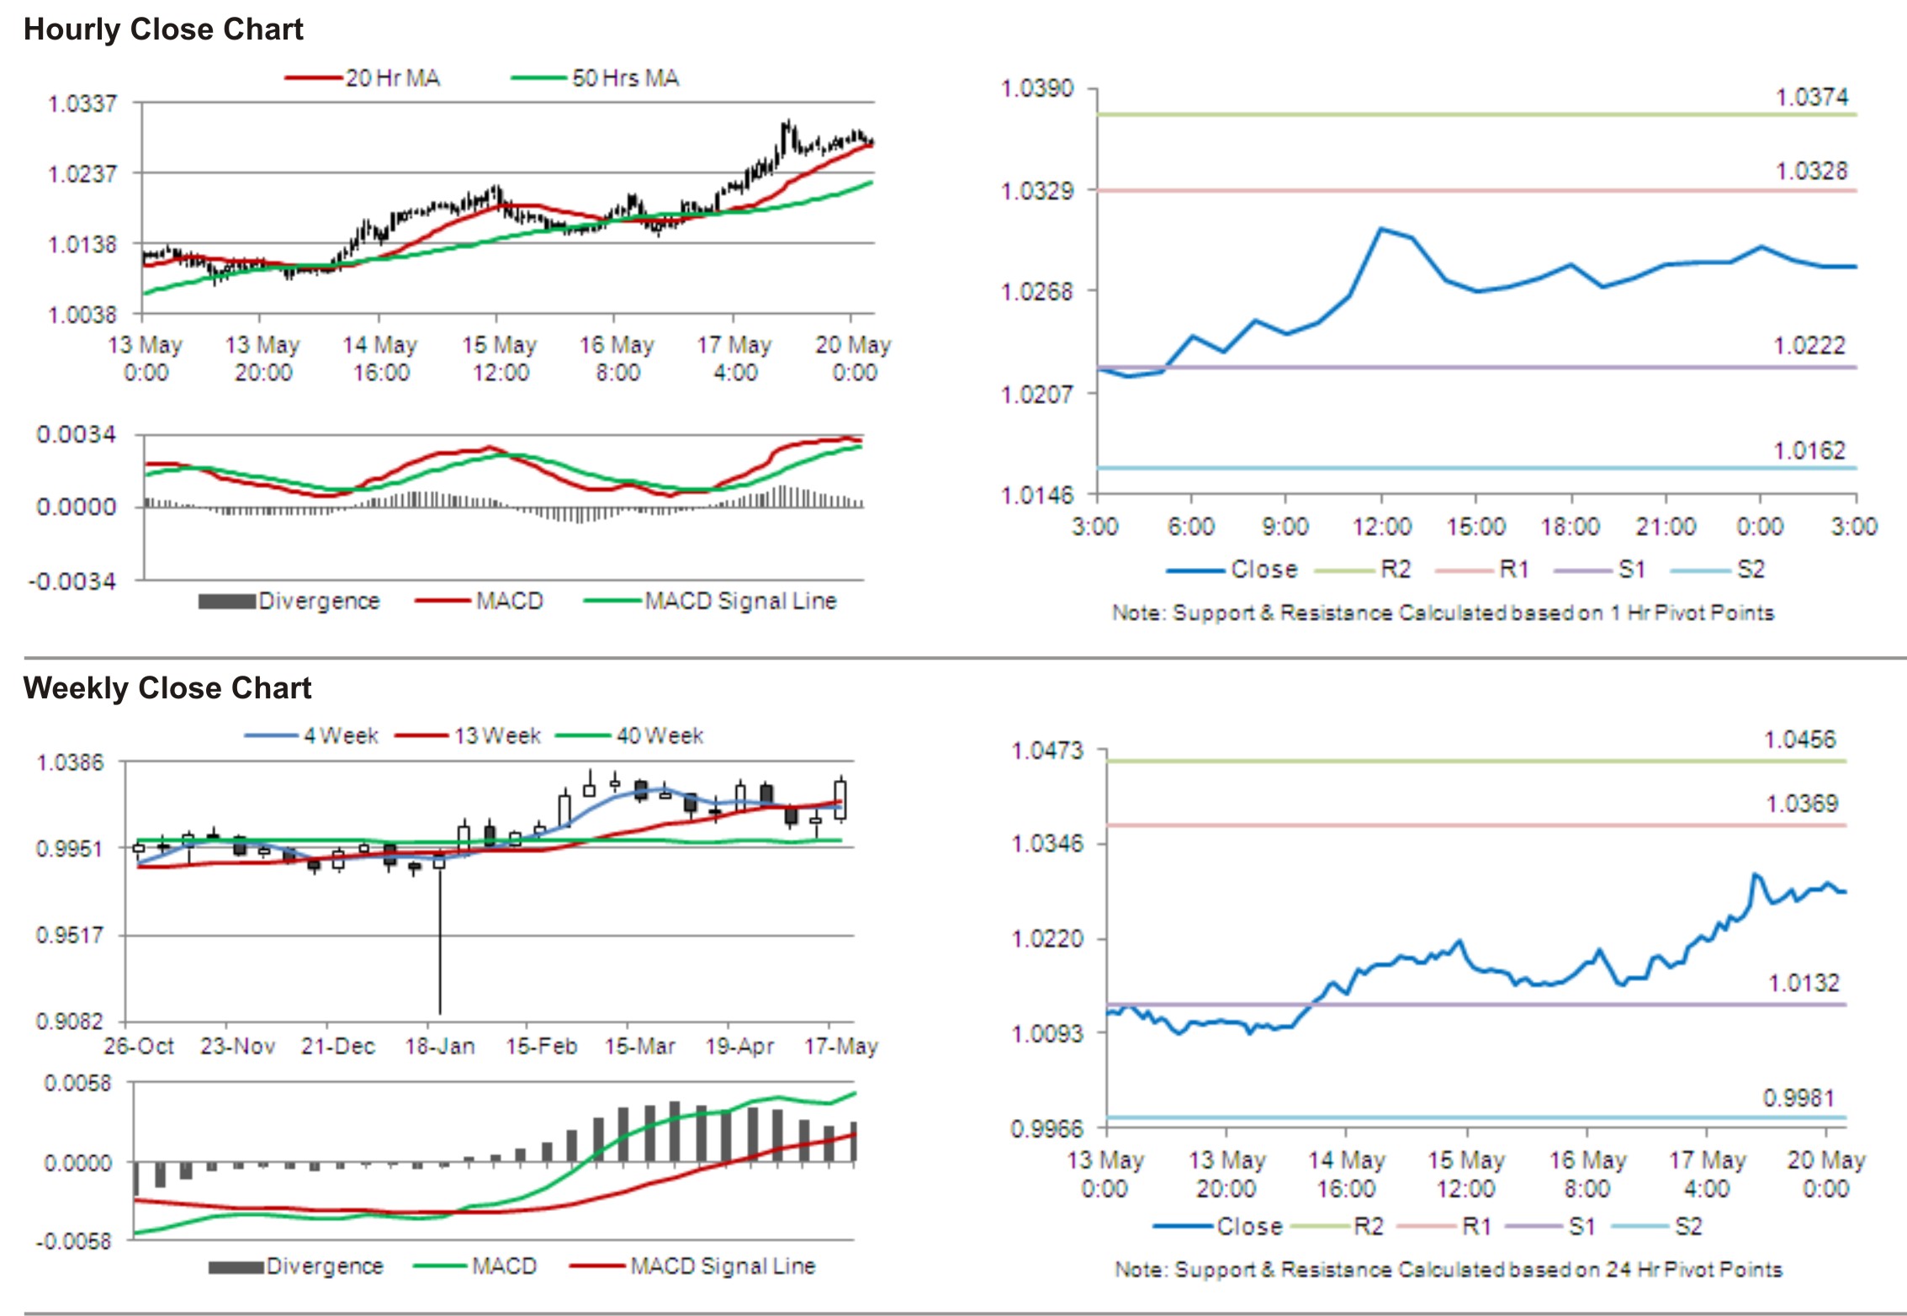Click the note mentioning 1 Hr Pivot Points
The image size is (1907, 1316).
(x=1443, y=613)
